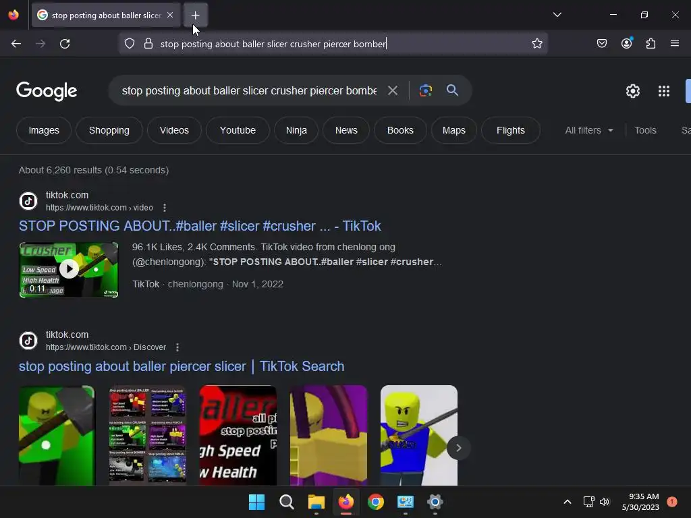Select the Youtube filter chip
691x518 pixels.
point(238,130)
